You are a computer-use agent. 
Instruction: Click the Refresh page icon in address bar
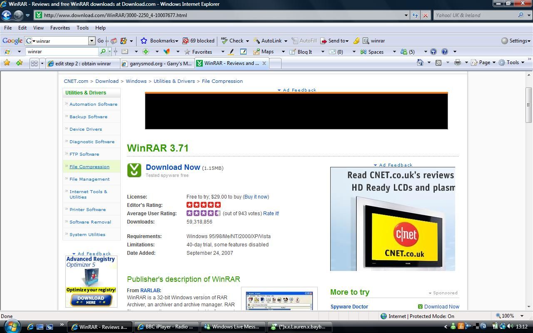click(x=415, y=15)
